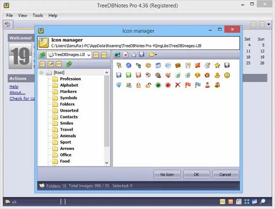Select the red circle icon

click(168, 85)
